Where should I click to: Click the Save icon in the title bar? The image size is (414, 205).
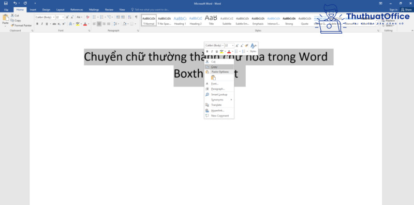pos(6,3)
